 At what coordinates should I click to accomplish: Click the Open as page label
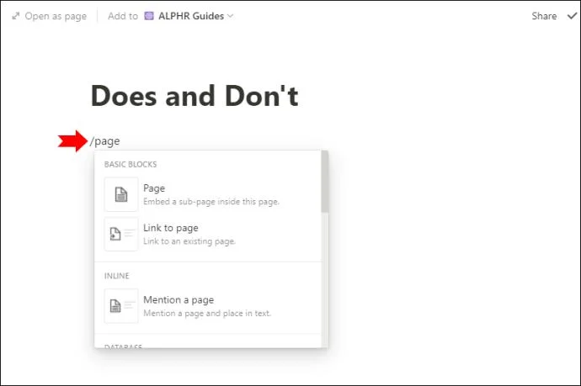(x=56, y=16)
